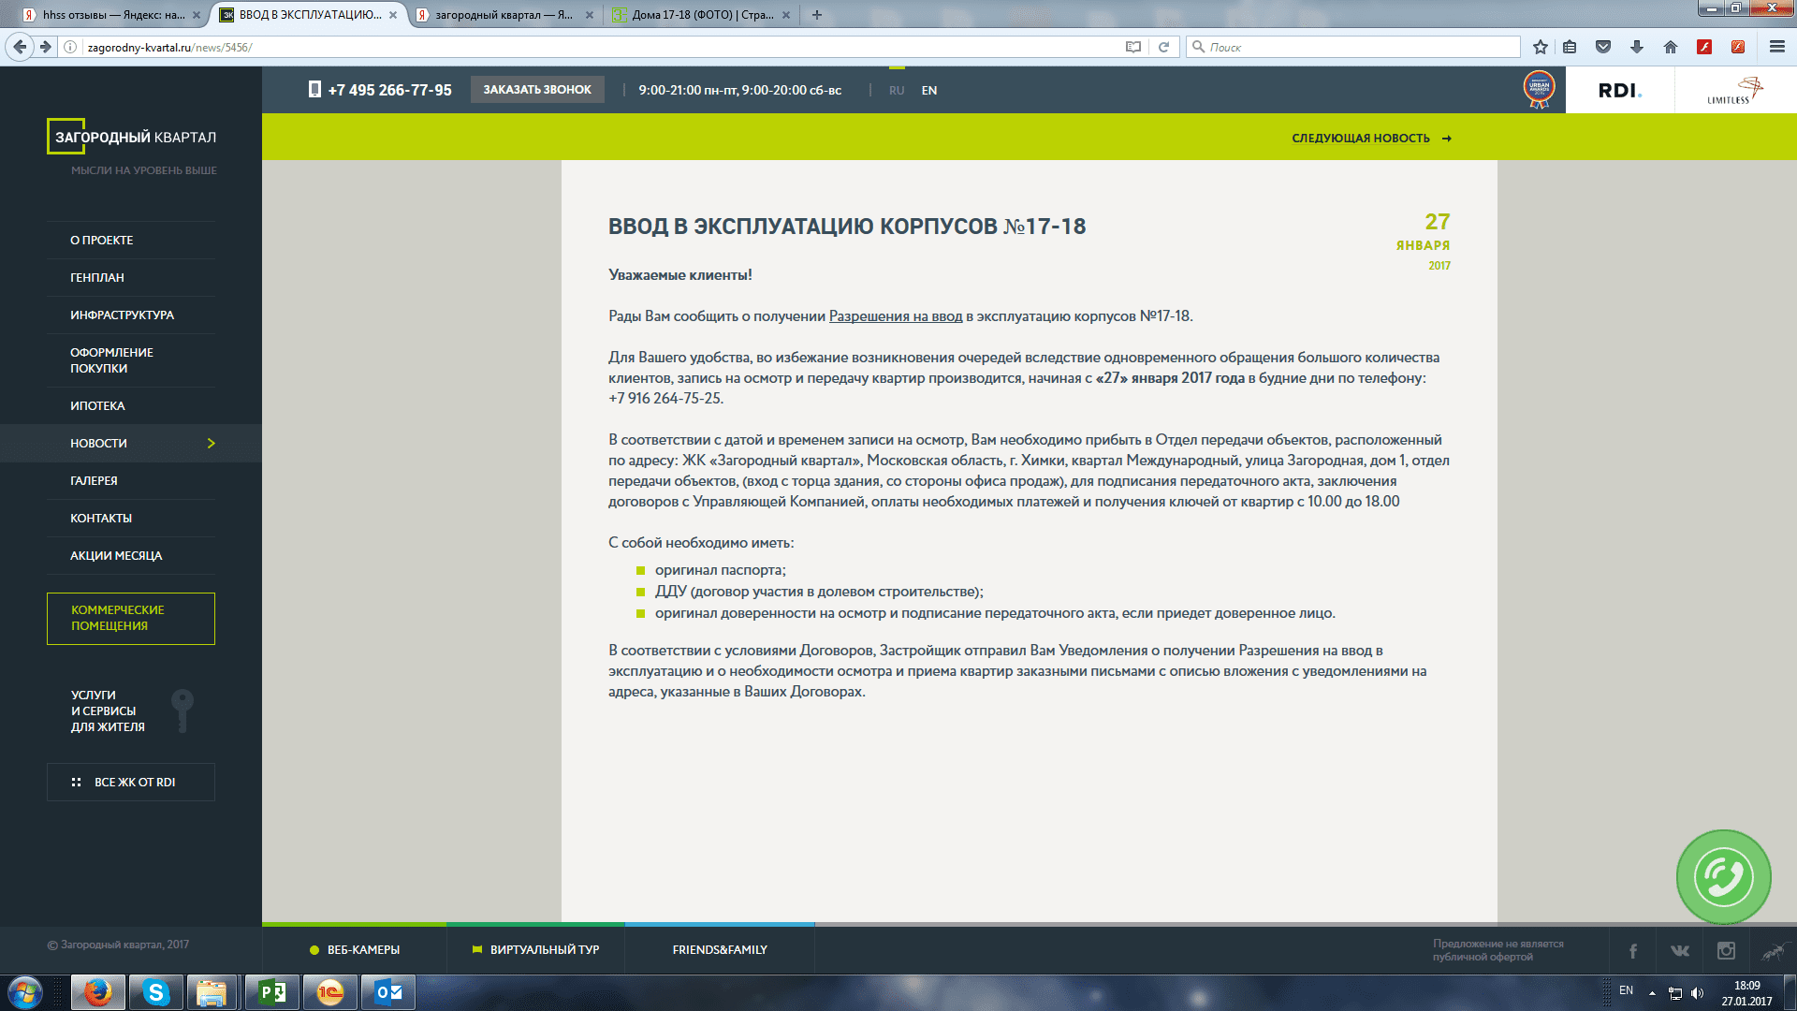
Task: Click the Limitless logo in header
Action: click(x=1735, y=91)
